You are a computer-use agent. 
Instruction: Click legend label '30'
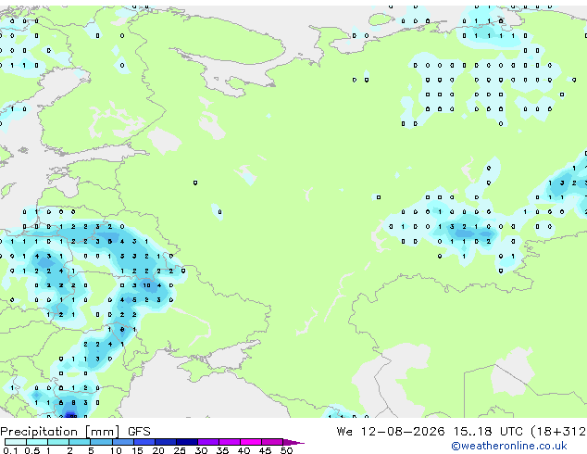(x=201, y=450)
